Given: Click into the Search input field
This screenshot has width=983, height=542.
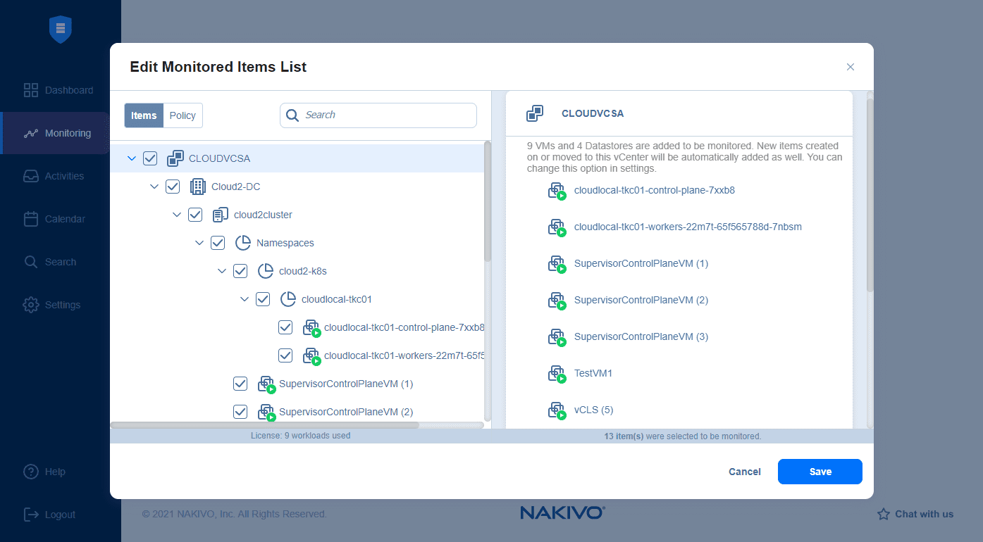Looking at the screenshot, I should pos(378,115).
